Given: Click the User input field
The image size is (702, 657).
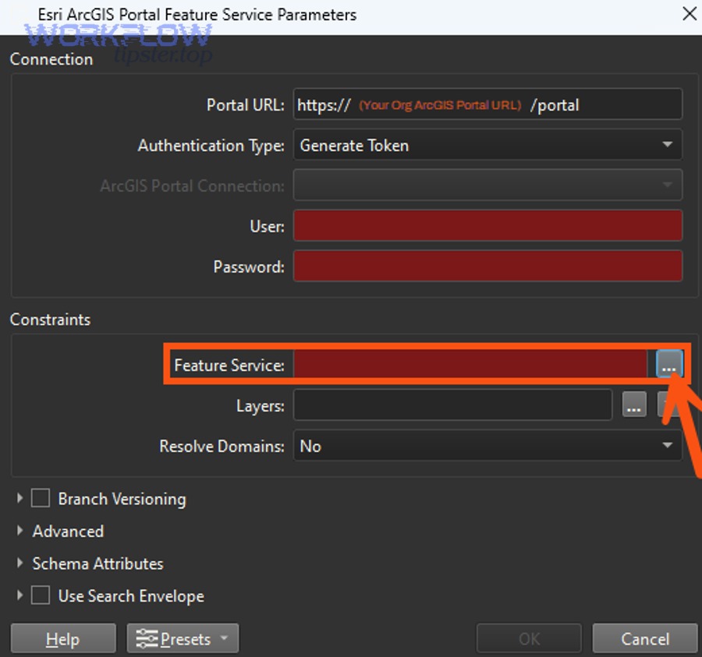Looking at the screenshot, I should tap(487, 225).
